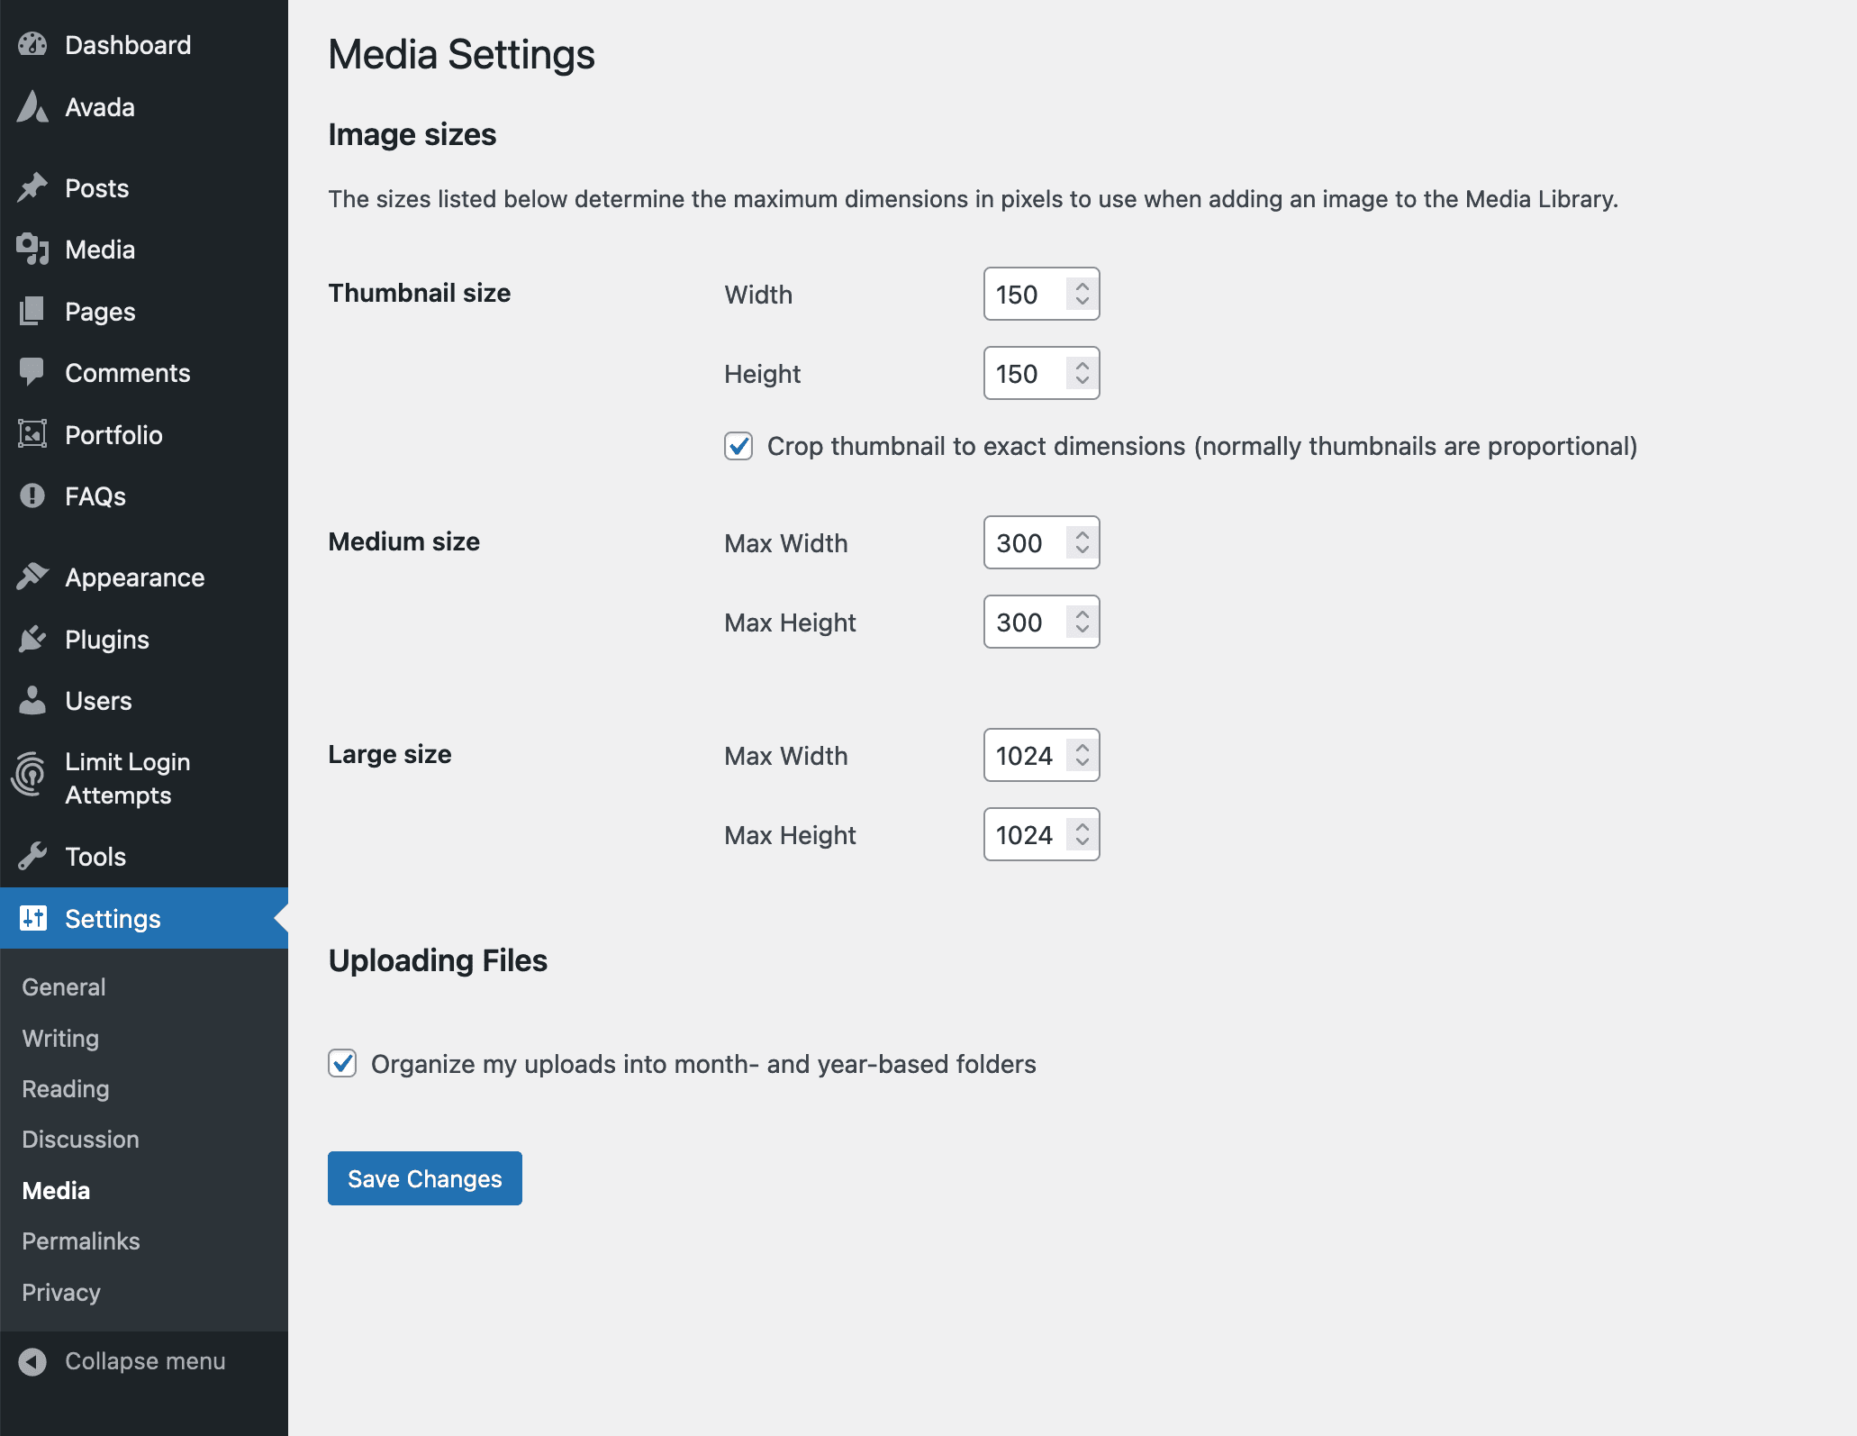Open the Plugins menu

click(144, 639)
